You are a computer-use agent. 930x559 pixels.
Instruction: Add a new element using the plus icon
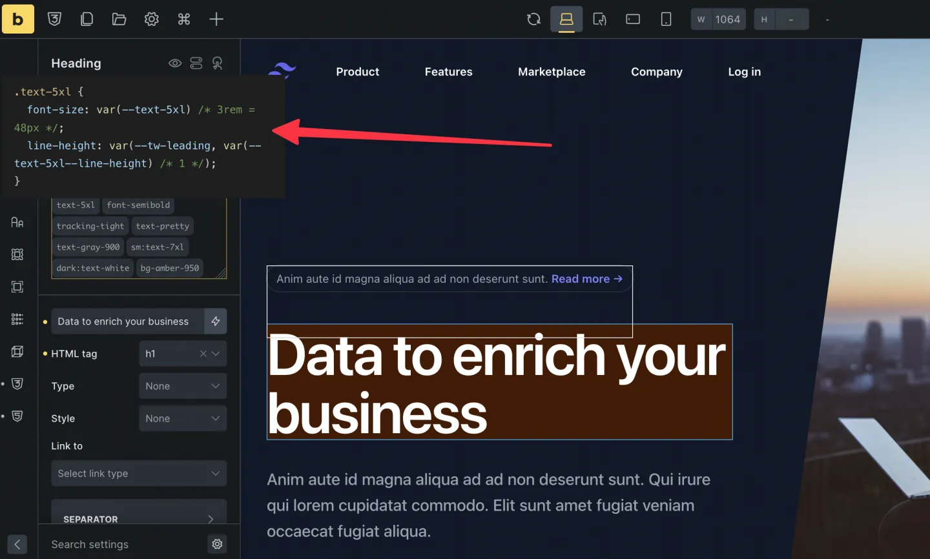216,19
